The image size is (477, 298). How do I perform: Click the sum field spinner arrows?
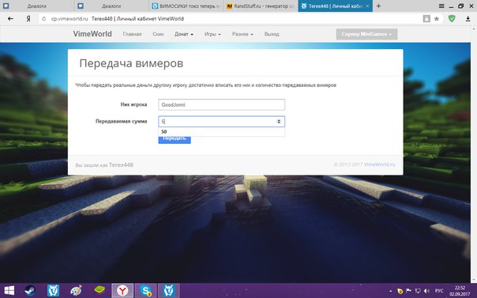coord(279,122)
